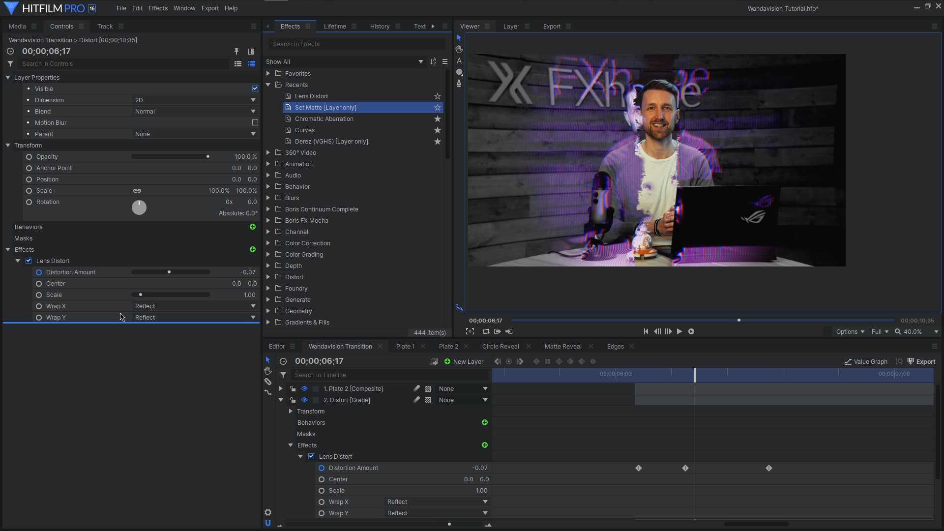The height and width of the screenshot is (531, 944).
Task: Open timeline settings gear
Action: tap(268, 512)
